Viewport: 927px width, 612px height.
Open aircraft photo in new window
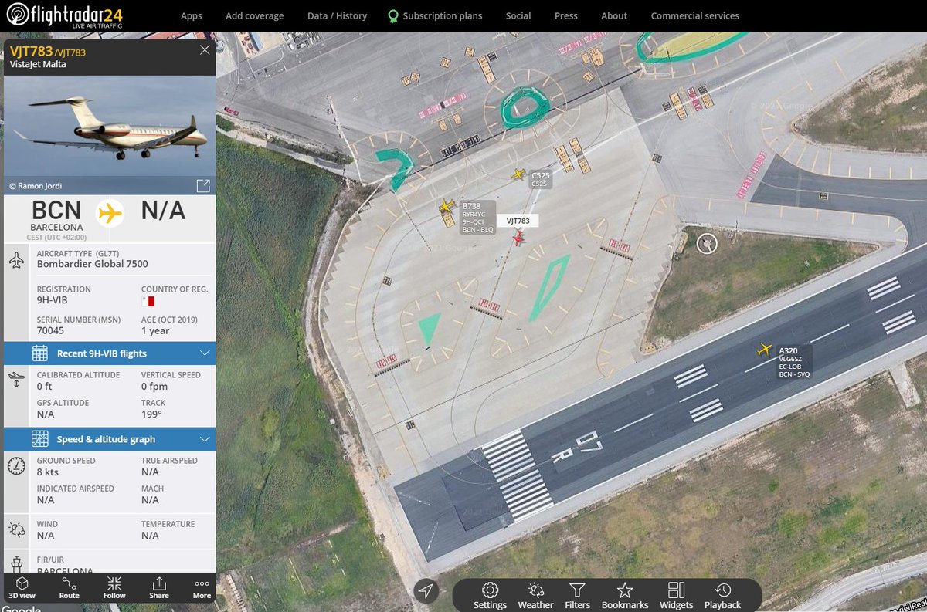[x=203, y=186]
